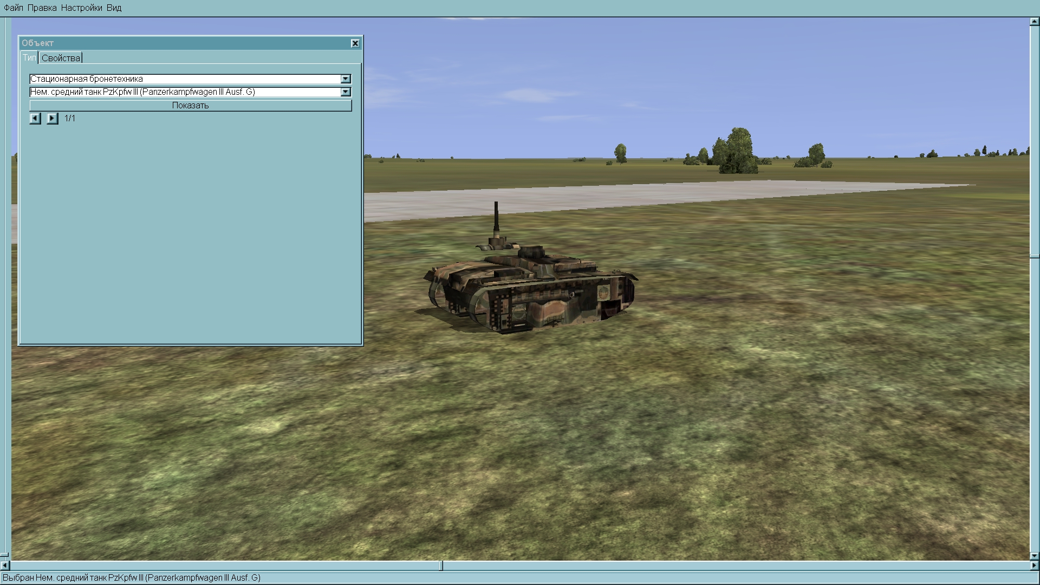The width and height of the screenshot is (1040, 585).
Task: Open the Правка menu
Action: point(42,8)
